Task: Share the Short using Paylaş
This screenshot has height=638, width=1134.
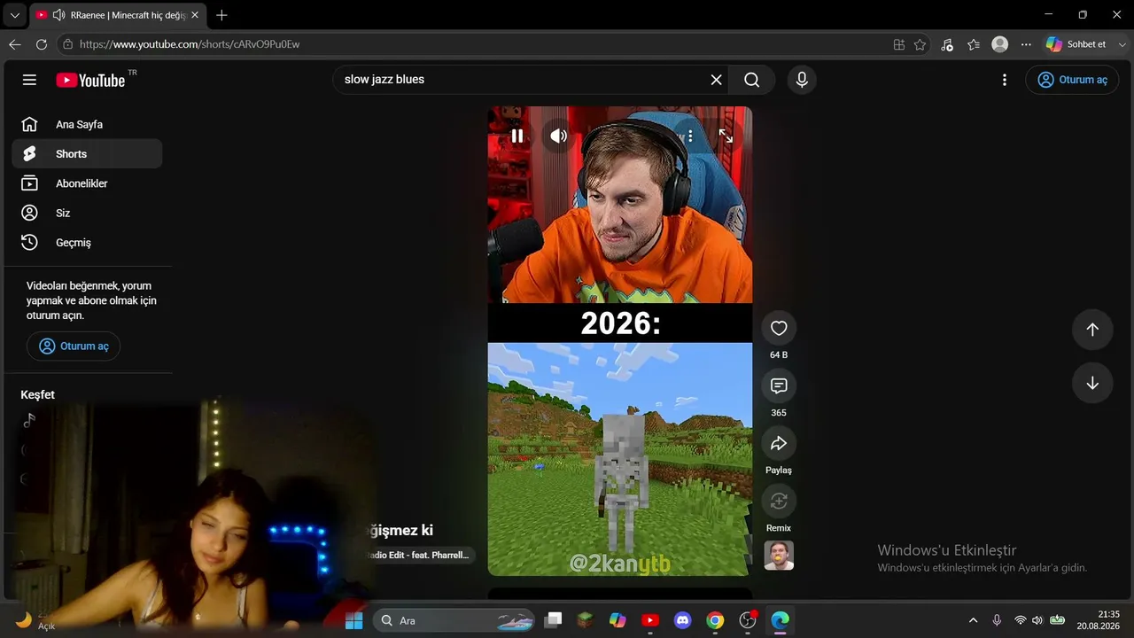Action: pos(779,443)
